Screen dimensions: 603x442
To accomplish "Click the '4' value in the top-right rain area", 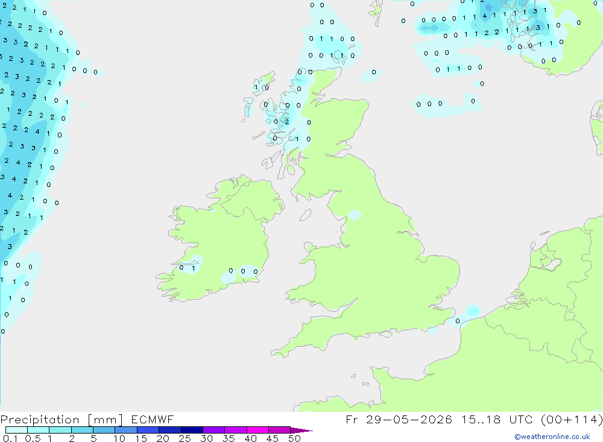I will point(485,16).
